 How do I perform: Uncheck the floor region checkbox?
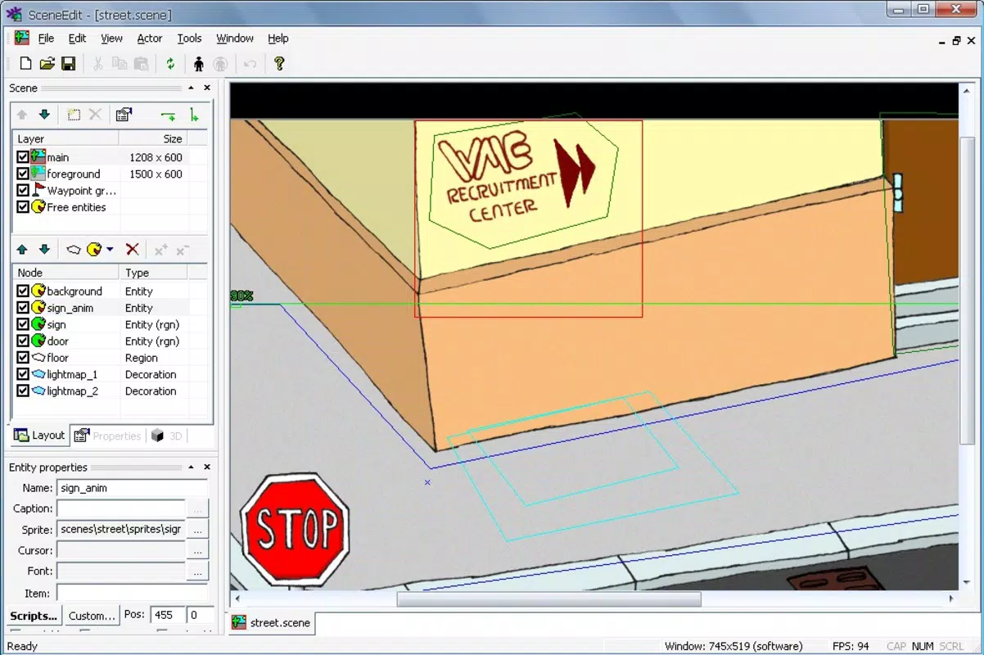click(23, 358)
